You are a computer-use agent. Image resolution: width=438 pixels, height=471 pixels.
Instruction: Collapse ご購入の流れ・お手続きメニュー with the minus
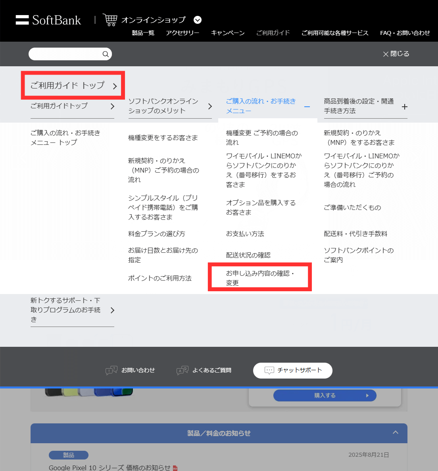coord(307,107)
